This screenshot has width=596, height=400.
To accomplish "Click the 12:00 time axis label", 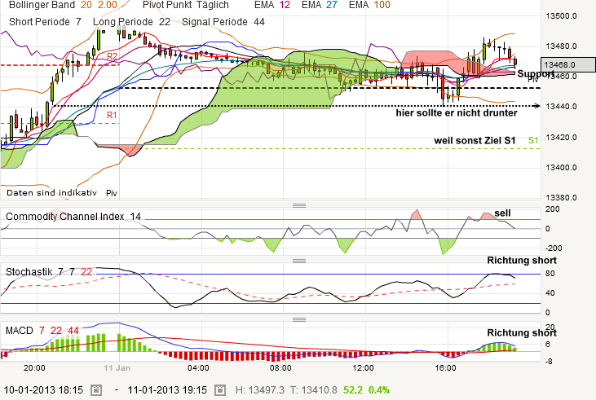I will 363,367.
